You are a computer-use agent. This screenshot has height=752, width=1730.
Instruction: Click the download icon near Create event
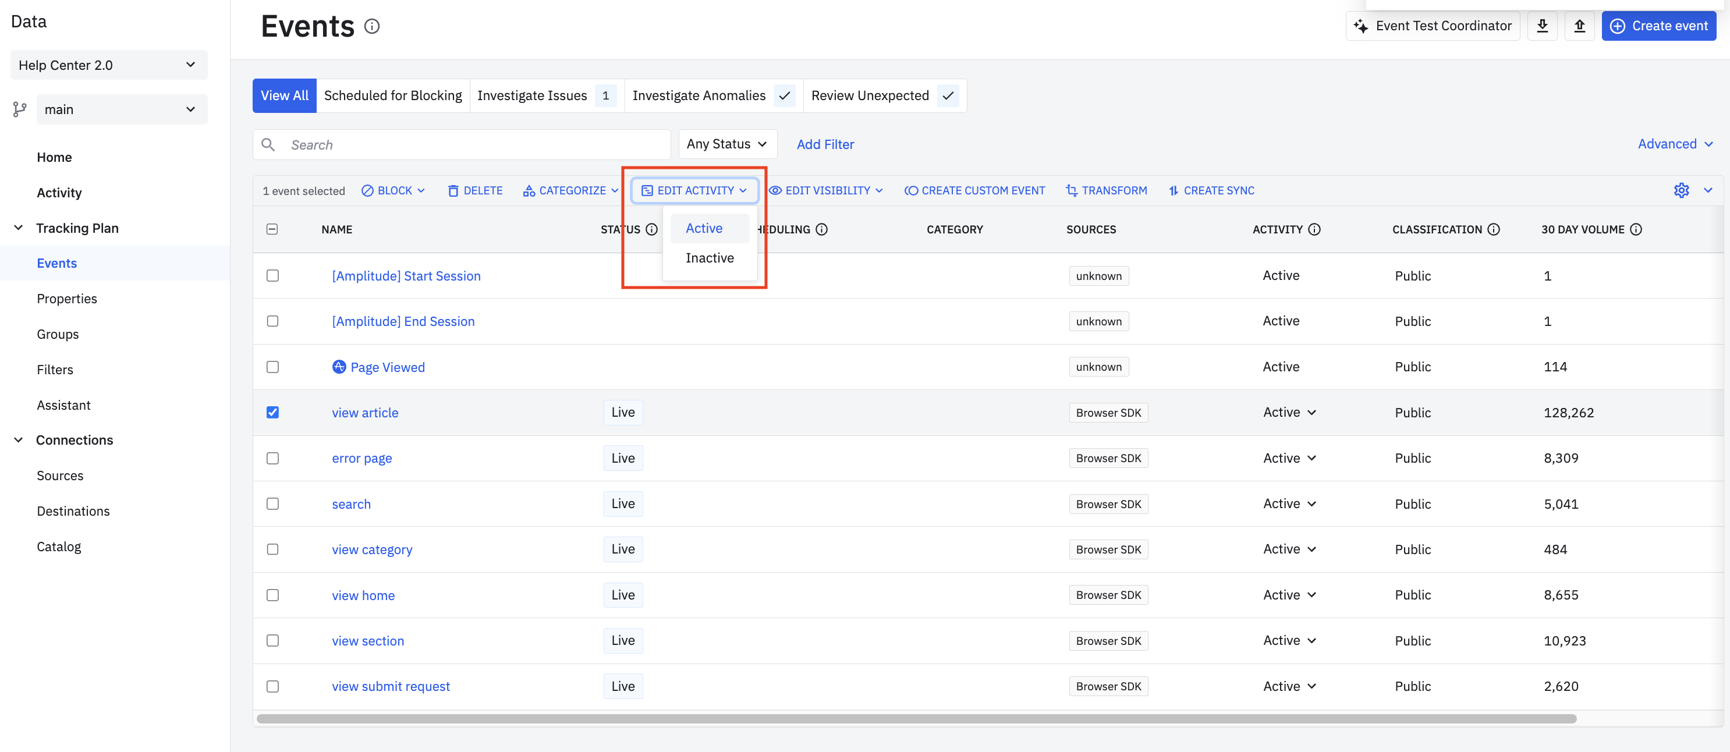tap(1542, 26)
